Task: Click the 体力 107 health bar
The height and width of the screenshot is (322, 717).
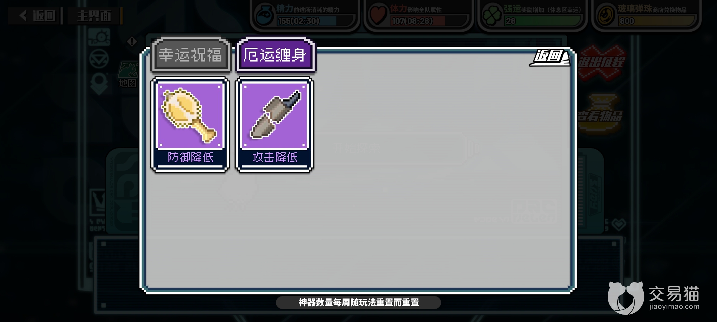Action: coord(429,21)
